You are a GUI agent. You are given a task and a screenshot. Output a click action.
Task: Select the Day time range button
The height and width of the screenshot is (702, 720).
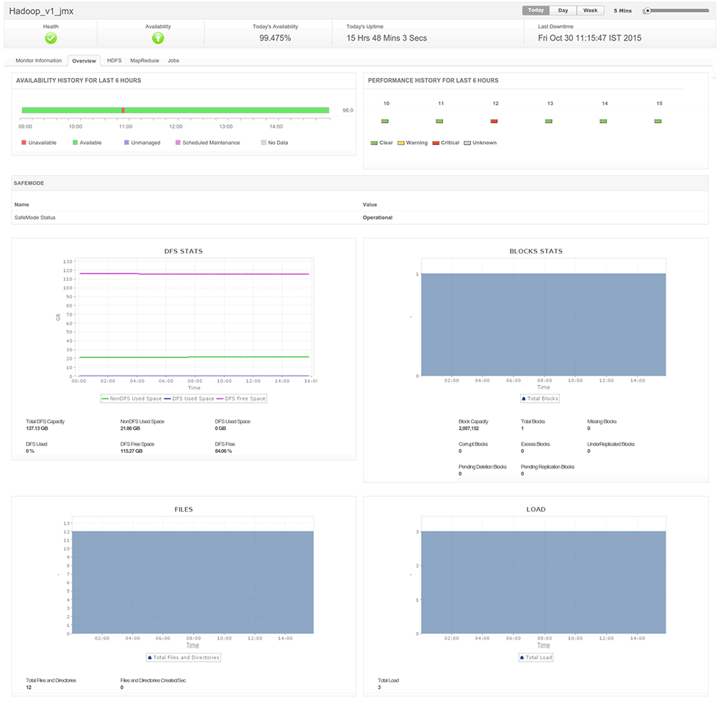[563, 10]
